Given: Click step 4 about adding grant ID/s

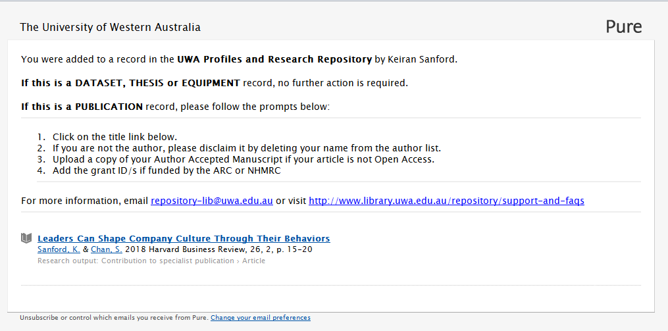Looking at the screenshot, I should [167, 170].
